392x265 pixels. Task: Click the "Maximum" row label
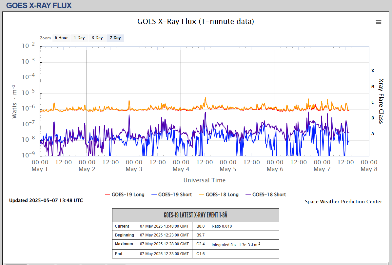point(124,244)
